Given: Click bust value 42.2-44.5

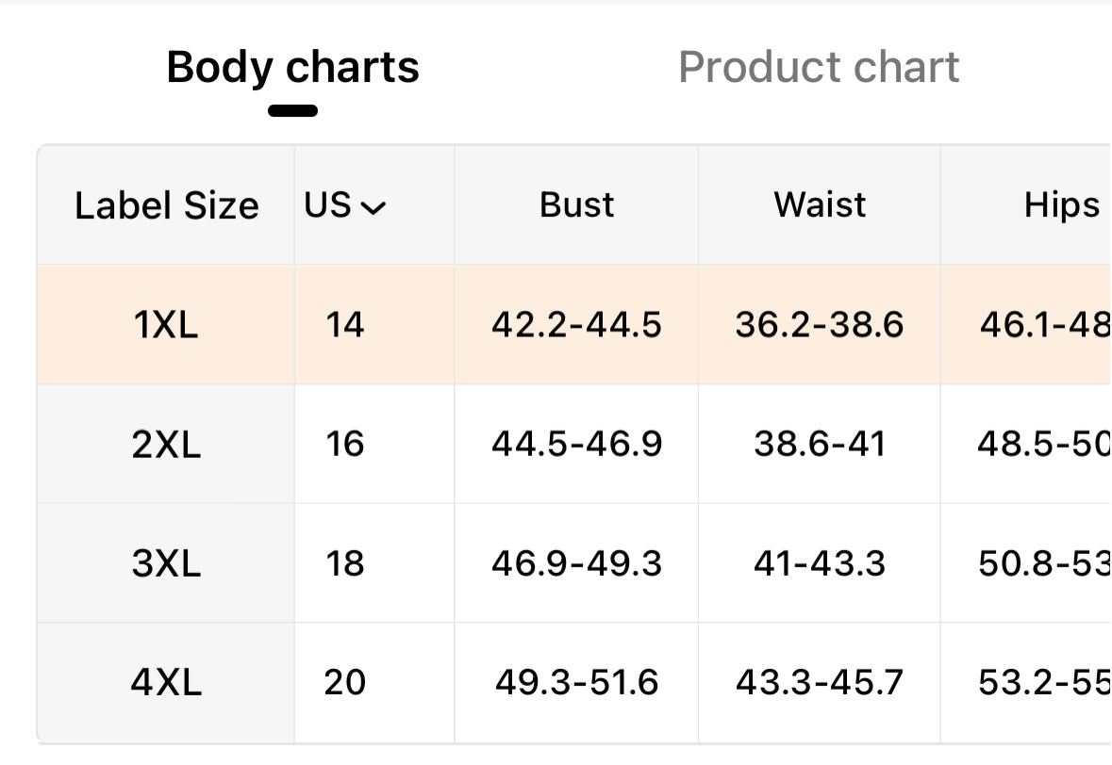Looking at the screenshot, I should (576, 324).
